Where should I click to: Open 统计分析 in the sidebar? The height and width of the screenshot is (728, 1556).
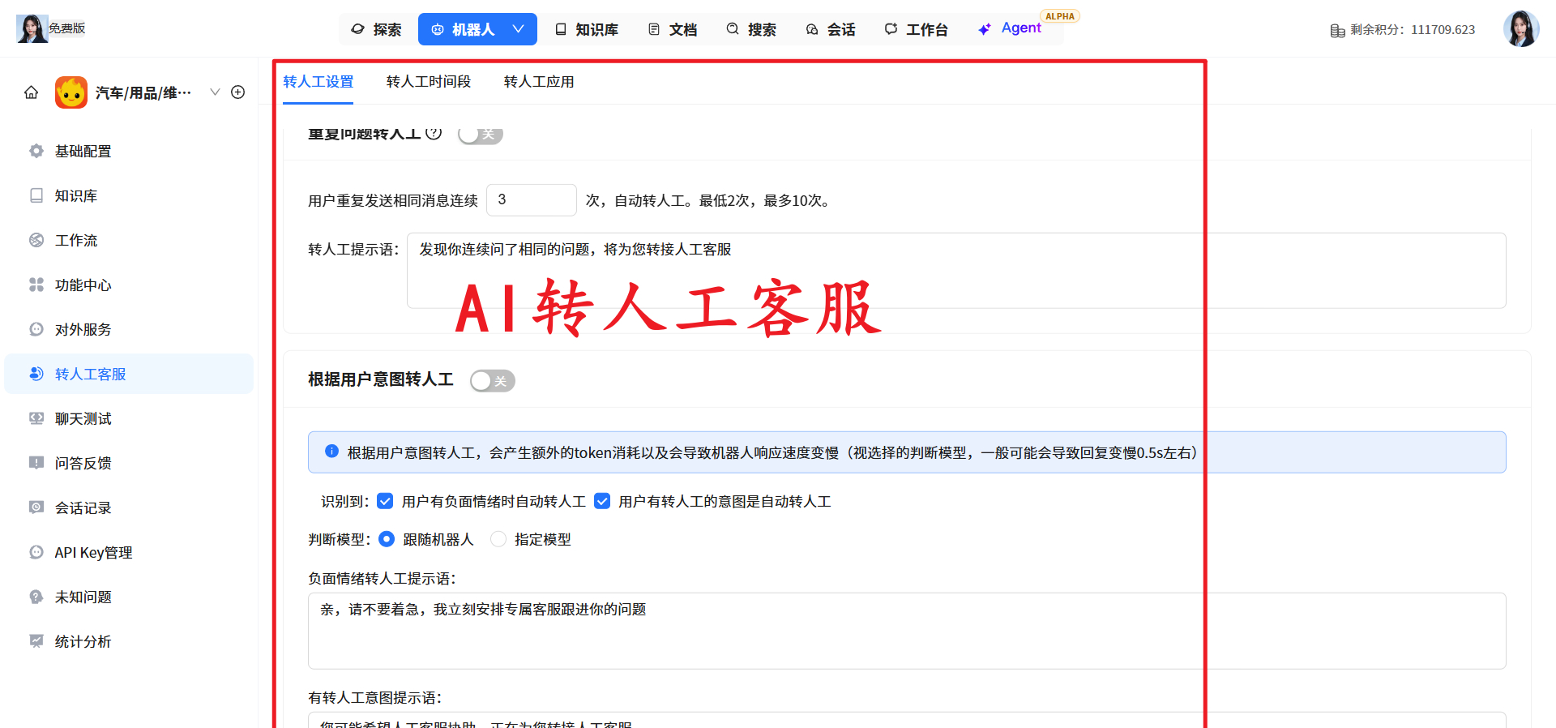point(129,641)
